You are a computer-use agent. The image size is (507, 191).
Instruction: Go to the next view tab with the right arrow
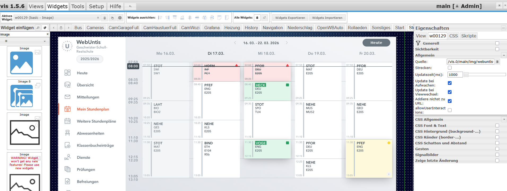(68, 28)
